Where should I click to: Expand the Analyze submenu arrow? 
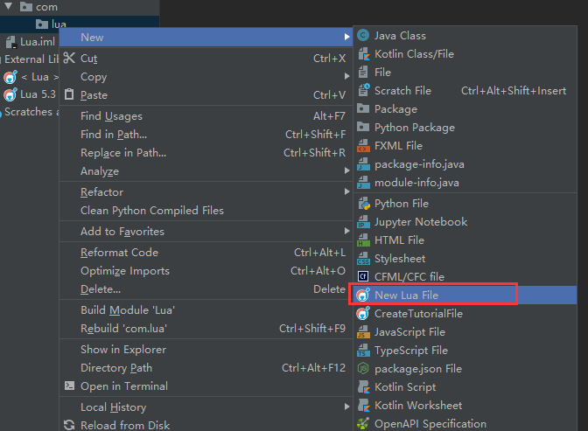coord(346,170)
